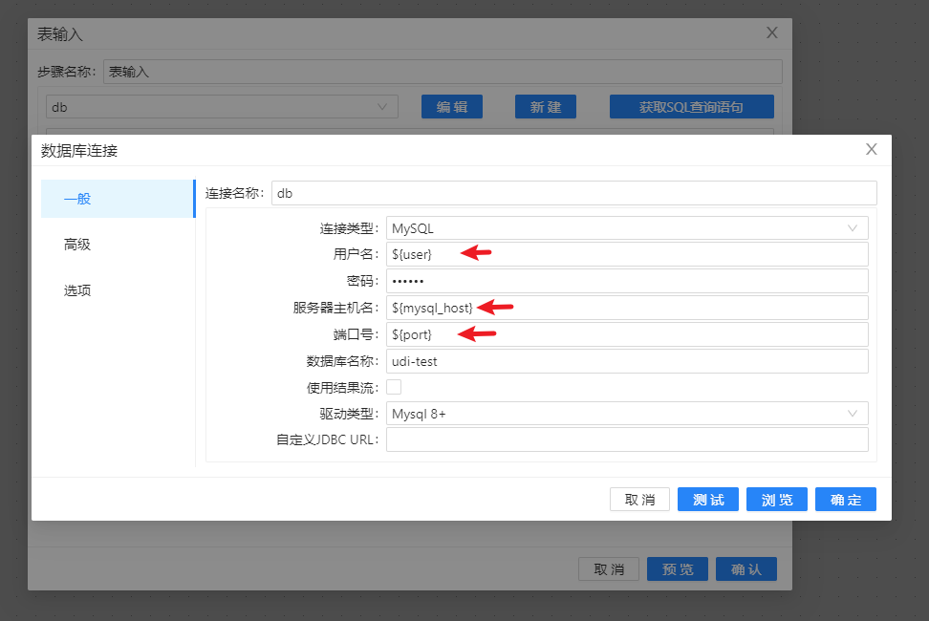Screen dimensions: 929x621
Task: Select the 一般 tab
Action: point(118,199)
